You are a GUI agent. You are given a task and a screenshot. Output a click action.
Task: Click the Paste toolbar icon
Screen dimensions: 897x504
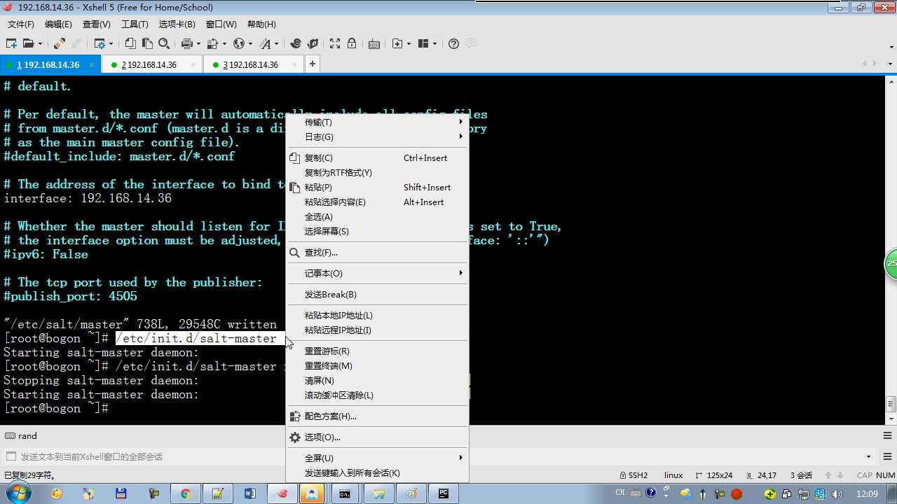pyautogui.click(x=147, y=43)
